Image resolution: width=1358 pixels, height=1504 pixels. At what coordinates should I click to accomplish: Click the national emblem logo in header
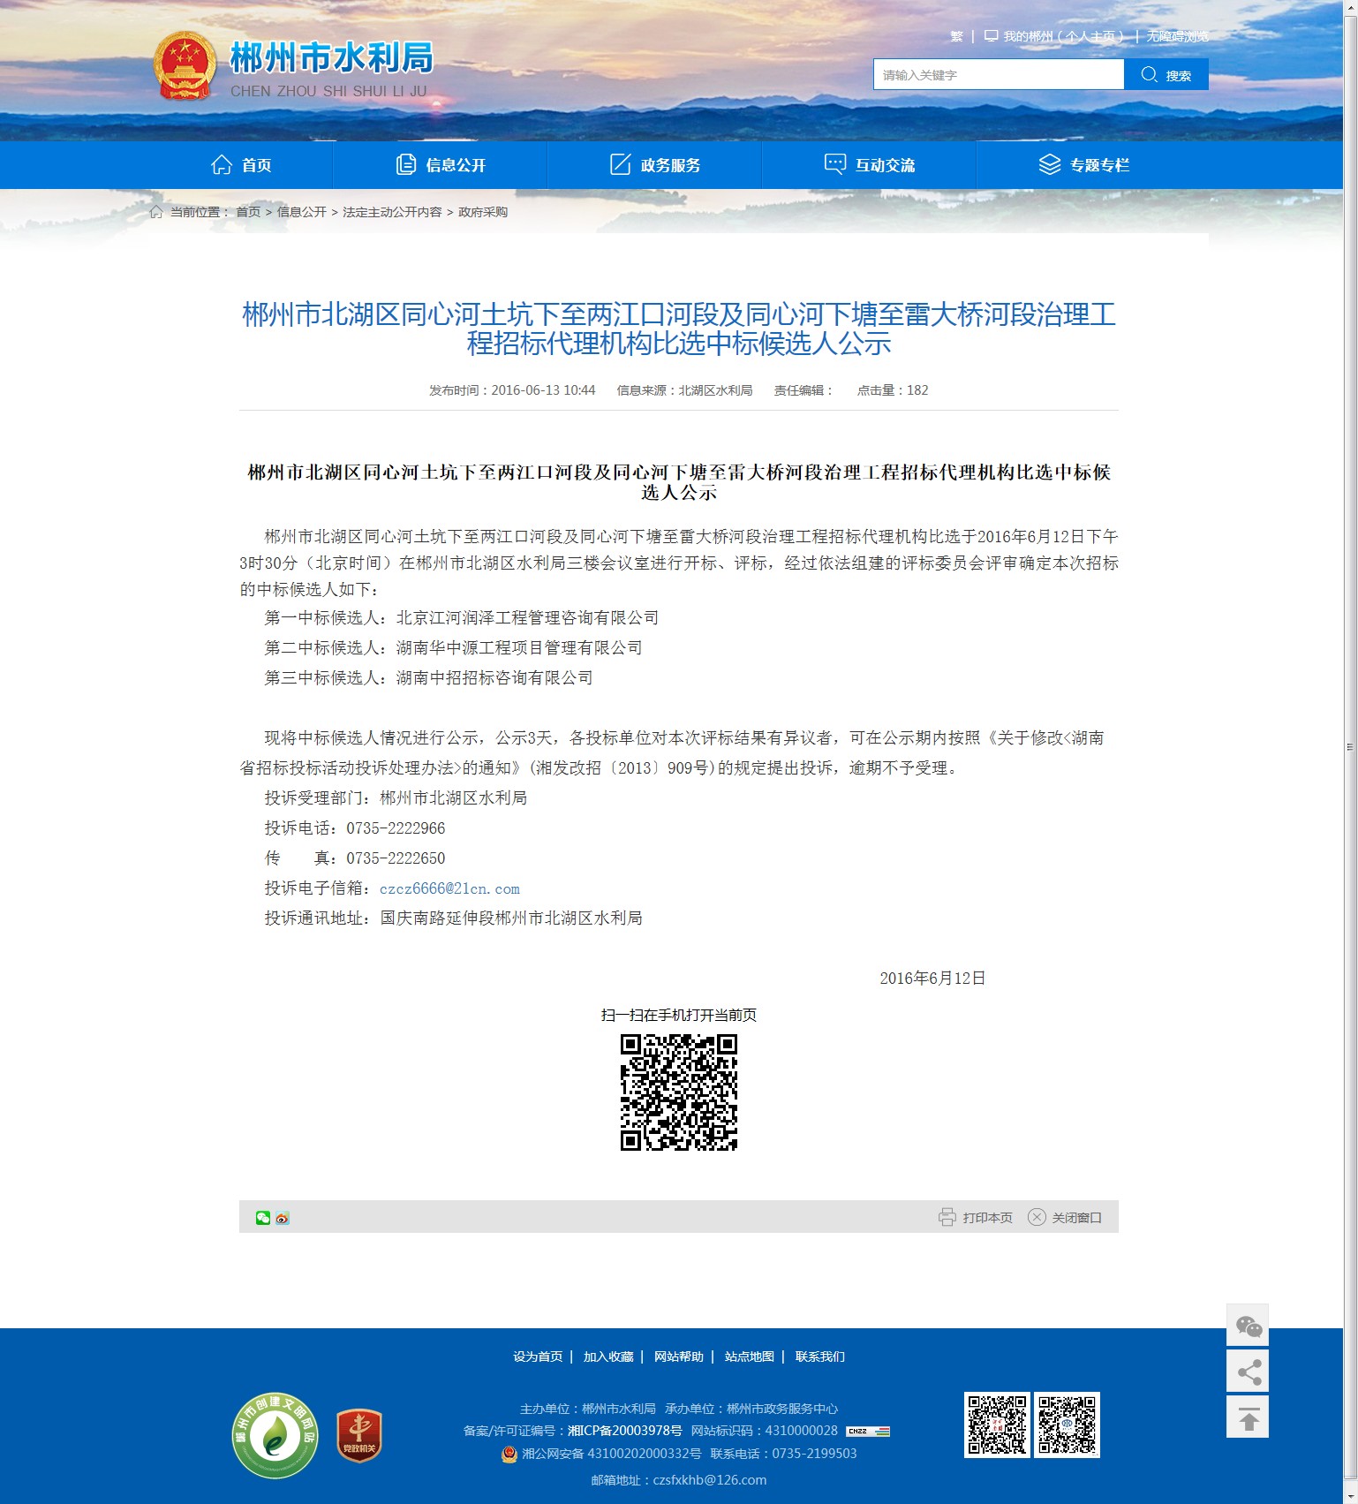tap(185, 66)
